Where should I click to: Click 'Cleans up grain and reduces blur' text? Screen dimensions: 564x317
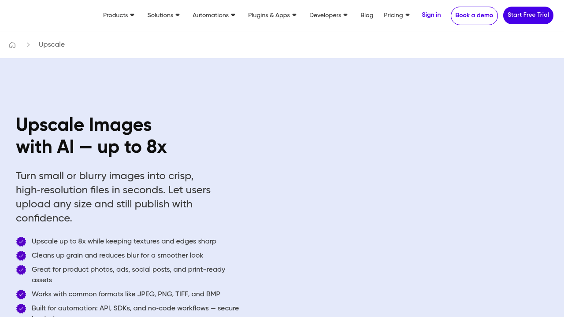pyautogui.click(x=117, y=256)
